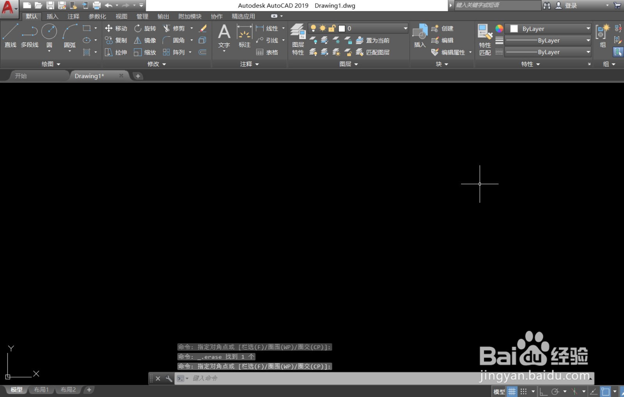The height and width of the screenshot is (397, 624).
Task: Open the layer dropdown showing 0
Action: coord(358,28)
